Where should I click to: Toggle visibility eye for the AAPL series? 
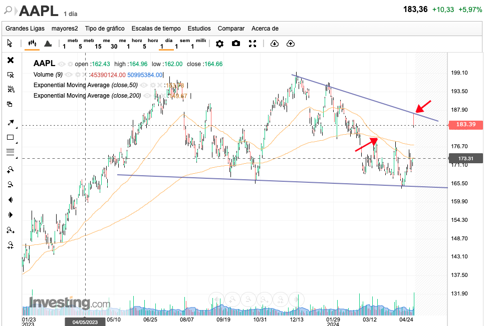(x=62, y=64)
